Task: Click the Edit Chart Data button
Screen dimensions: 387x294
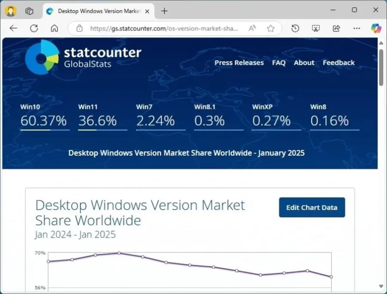Action: [312, 207]
